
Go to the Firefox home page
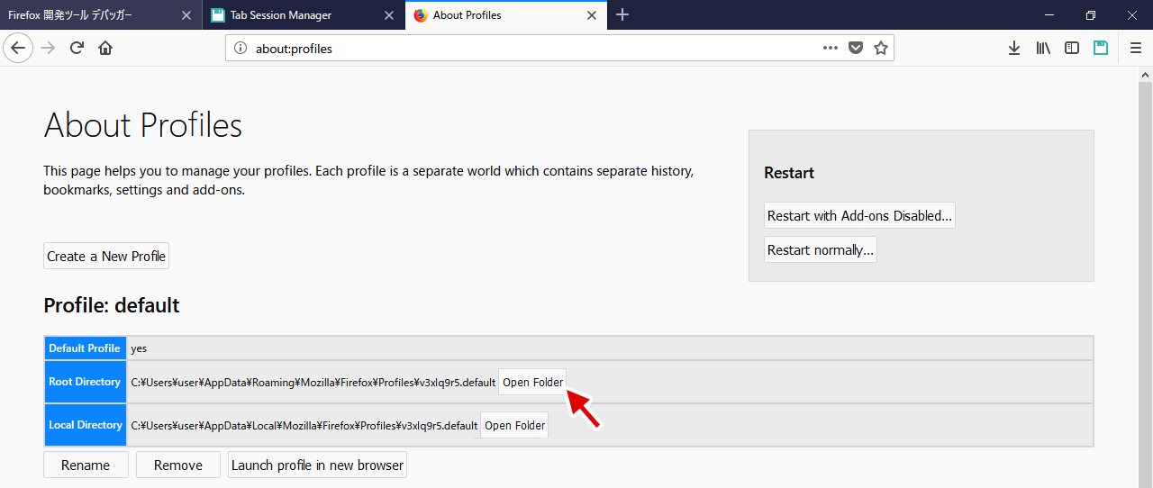click(105, 48)
